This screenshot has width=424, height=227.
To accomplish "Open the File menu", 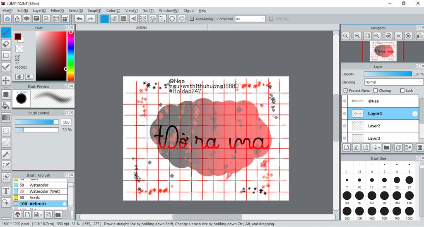I will (7, 10).
